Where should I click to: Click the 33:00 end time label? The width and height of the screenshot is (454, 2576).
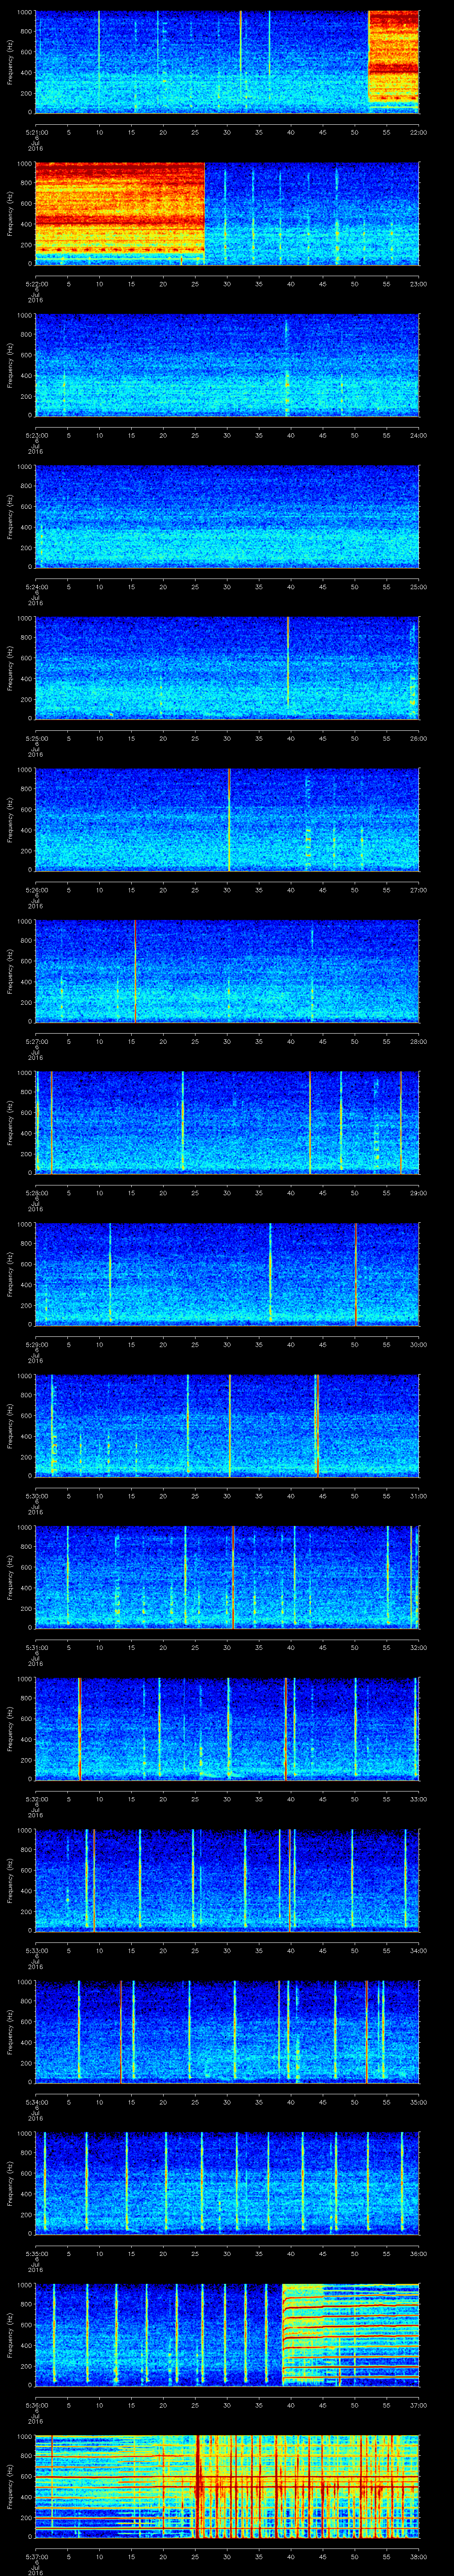click(x=418, y=1799)
